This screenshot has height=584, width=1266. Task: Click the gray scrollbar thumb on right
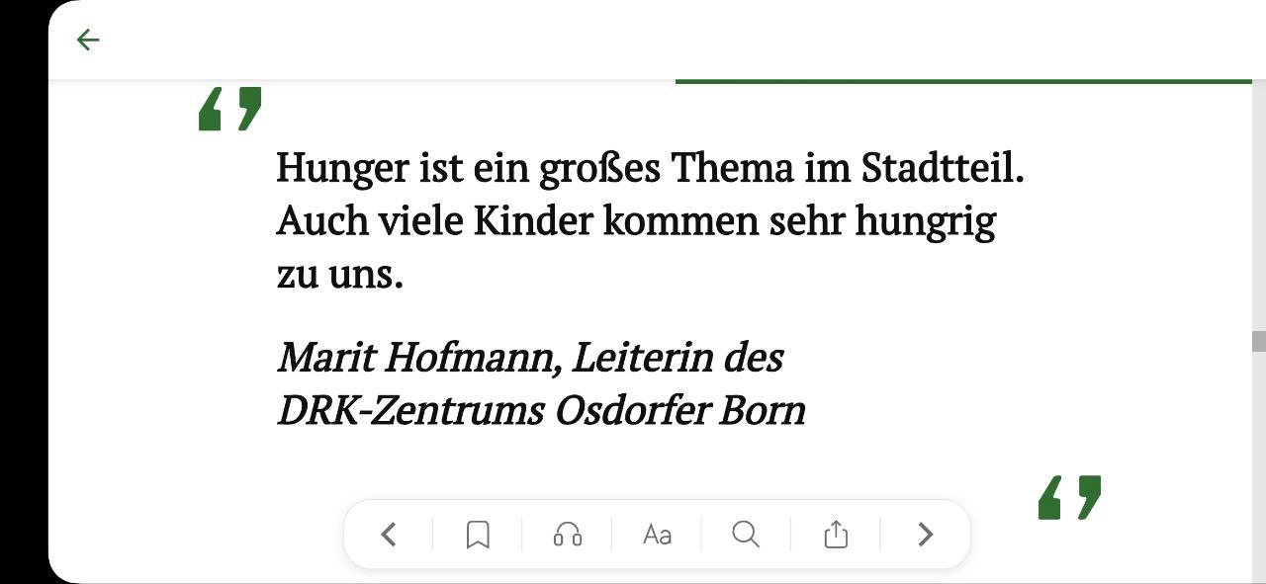1258,342
